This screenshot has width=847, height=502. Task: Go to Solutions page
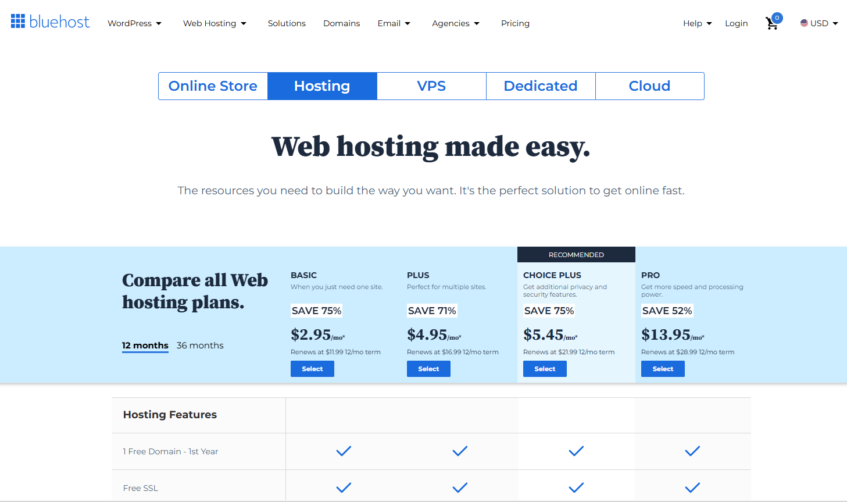click(x=287, y=23)
